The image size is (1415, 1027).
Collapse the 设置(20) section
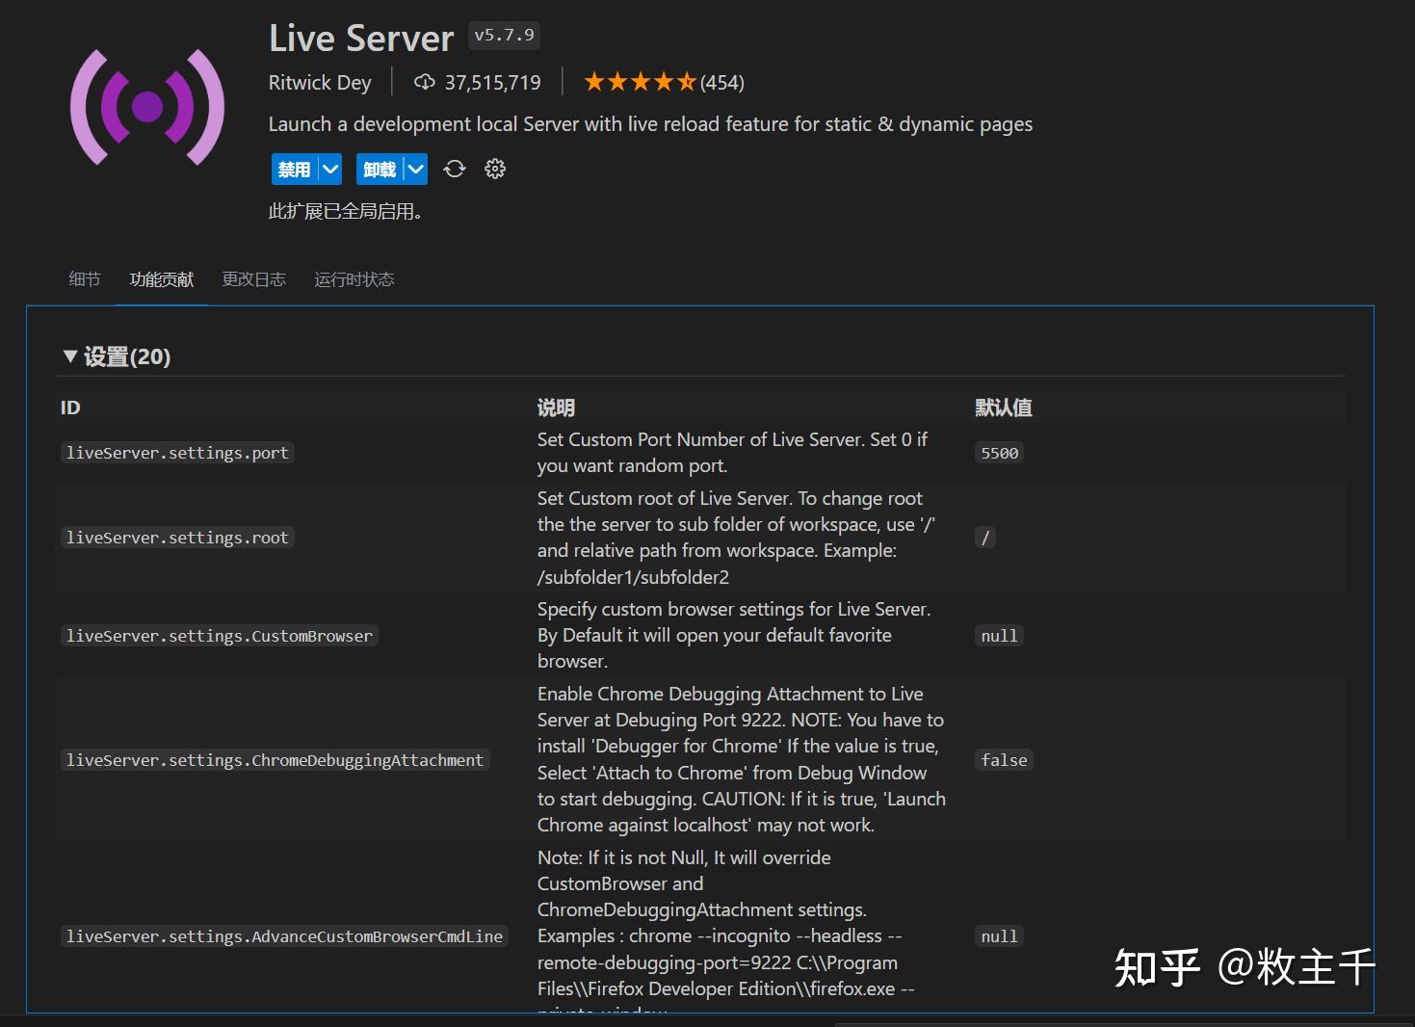pyautogui.click(x=117, y=356)
